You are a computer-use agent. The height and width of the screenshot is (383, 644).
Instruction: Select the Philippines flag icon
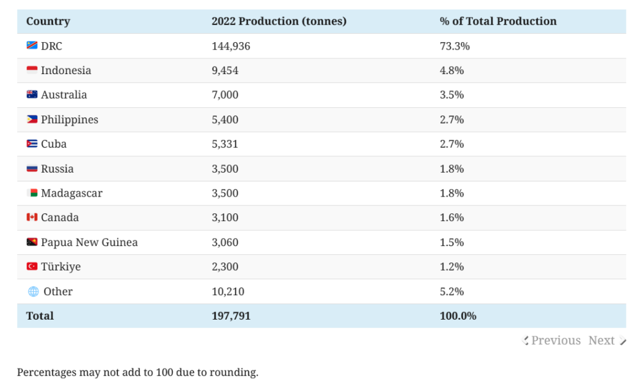click(x=32, y=119)
